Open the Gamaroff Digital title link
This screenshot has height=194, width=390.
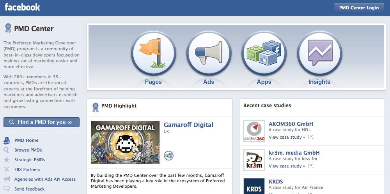tap(188, 125)
